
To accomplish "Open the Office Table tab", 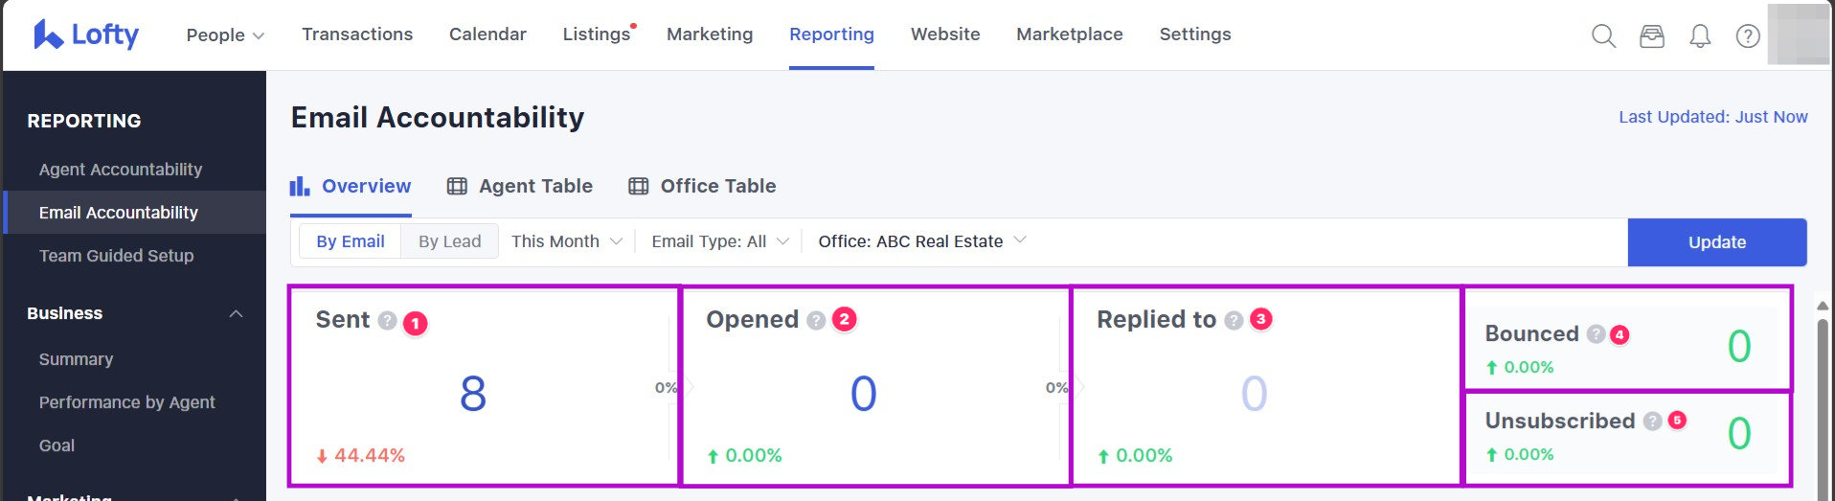I will pos(702,187).
